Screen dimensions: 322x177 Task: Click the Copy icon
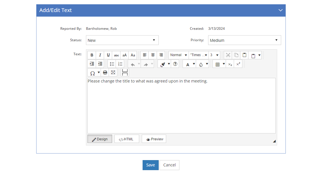tap(236, 55)
